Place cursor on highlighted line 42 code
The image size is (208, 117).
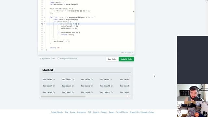pyautogui.click(x=68, y=24)
